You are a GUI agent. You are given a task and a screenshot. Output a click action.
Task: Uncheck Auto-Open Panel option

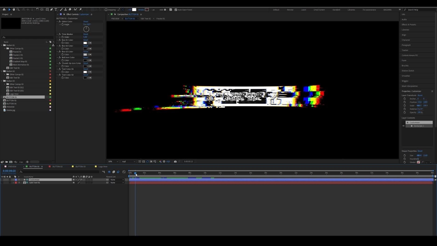pos(176,10)
